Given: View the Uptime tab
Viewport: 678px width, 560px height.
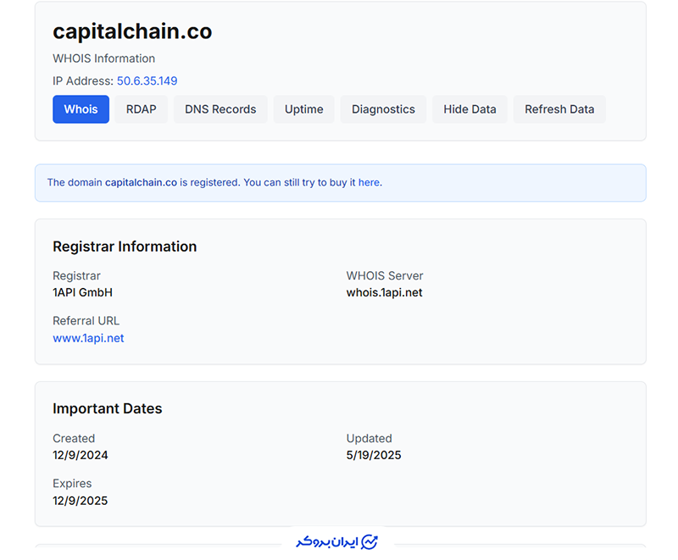Looking at the screenshot, I should (303, 109).
